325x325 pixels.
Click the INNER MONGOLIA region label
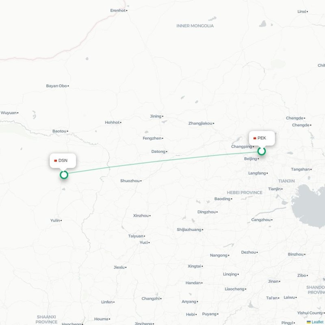click(x=195, y=26)
